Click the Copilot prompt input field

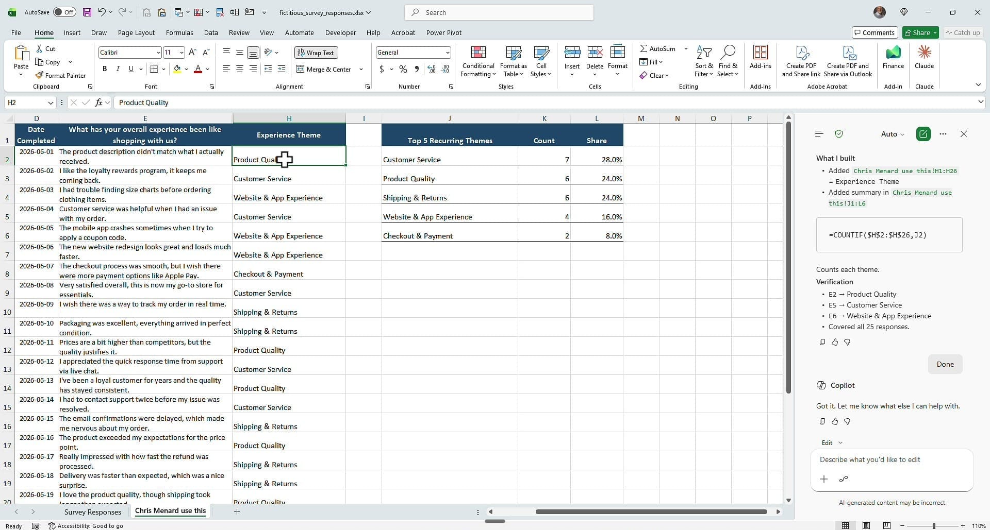click(x=892, y=459)
